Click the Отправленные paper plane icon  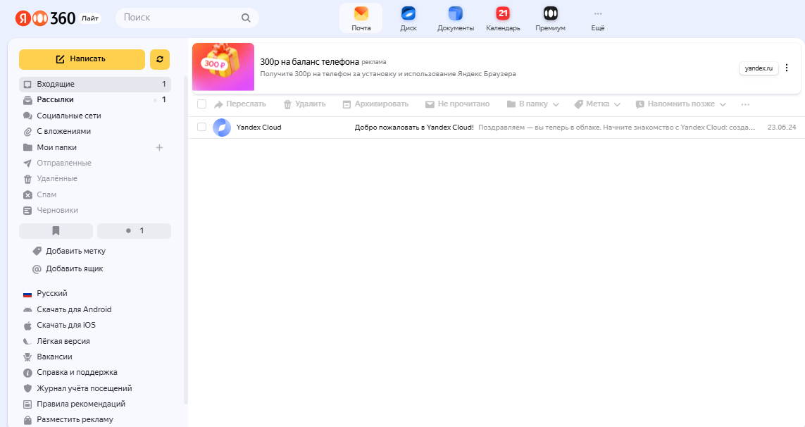pyautogui.click(x=27, y=163)
